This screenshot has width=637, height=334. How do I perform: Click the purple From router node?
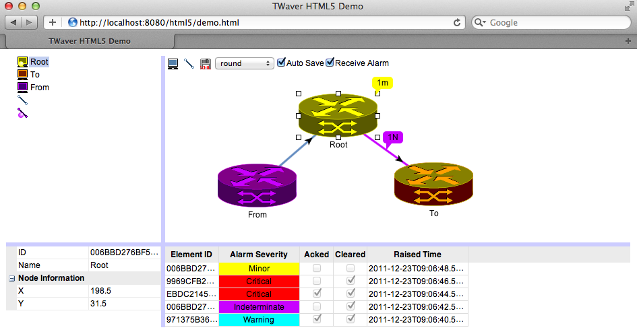tap(257, 185)
